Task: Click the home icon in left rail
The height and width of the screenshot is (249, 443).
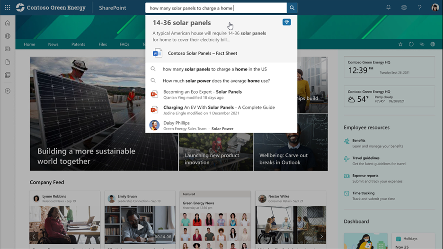Action: (x=8, y=23)
